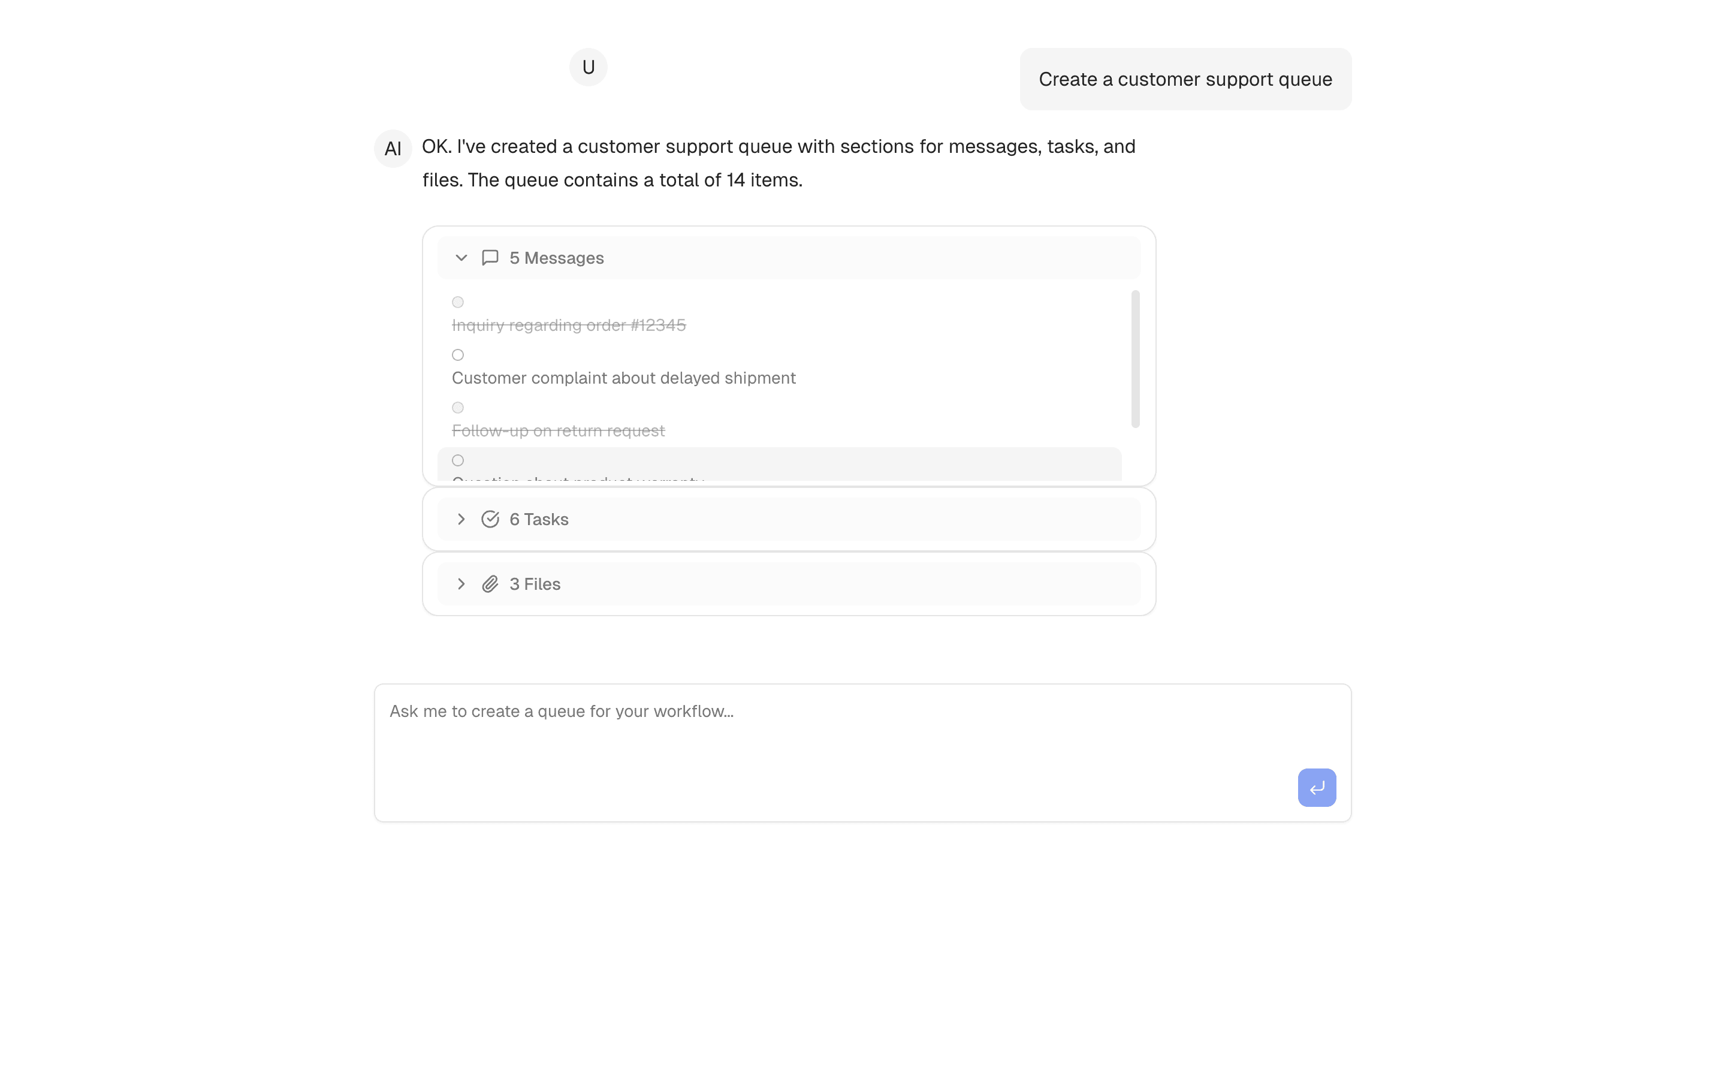
Task: Click the highlighted Question about product warranty item
Action: coord(642,468)
